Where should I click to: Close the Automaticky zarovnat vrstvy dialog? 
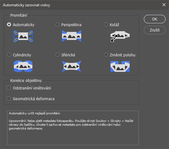pos(164,5)
